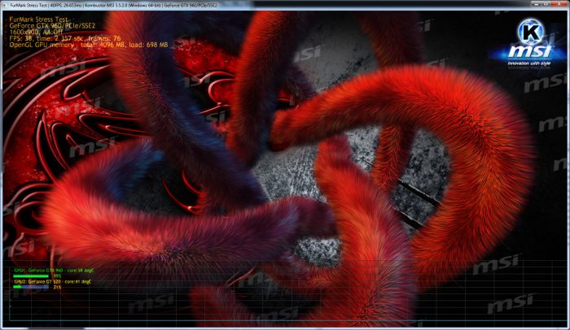Viewport: 570px width, 330px height.
Task: Click the GPU2 GeForce GT 520 temperature label
Action: click(53, 281)
